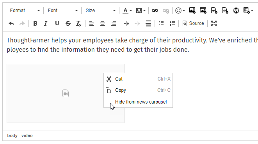
Task: Open the emoji smiley picker
Action: pyautogui.click(x=180, y=11)
